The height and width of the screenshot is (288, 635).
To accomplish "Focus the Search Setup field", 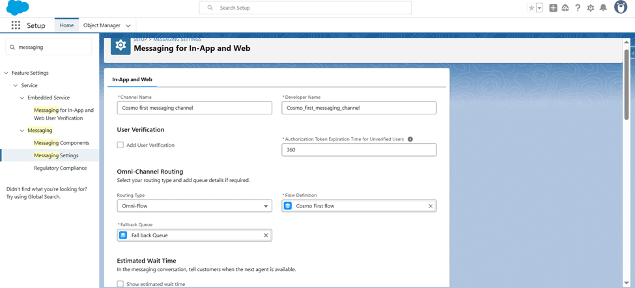I will [305, 8].
